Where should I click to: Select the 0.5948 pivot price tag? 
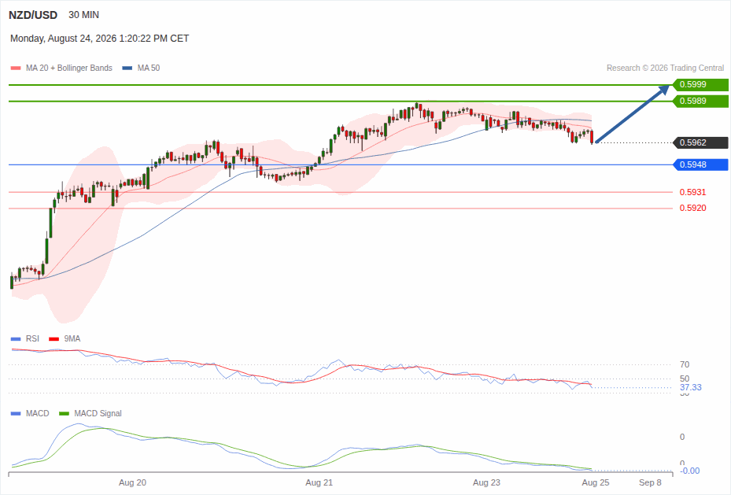(x=700, y=164)
